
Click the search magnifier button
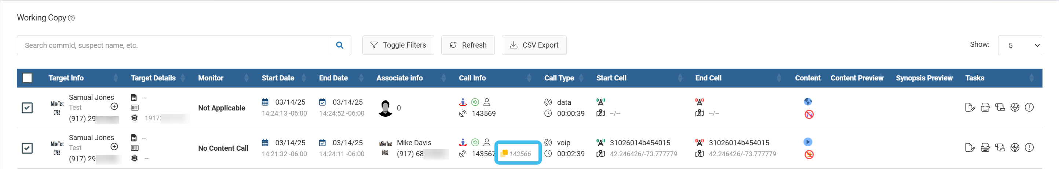(x=340, y=45)
